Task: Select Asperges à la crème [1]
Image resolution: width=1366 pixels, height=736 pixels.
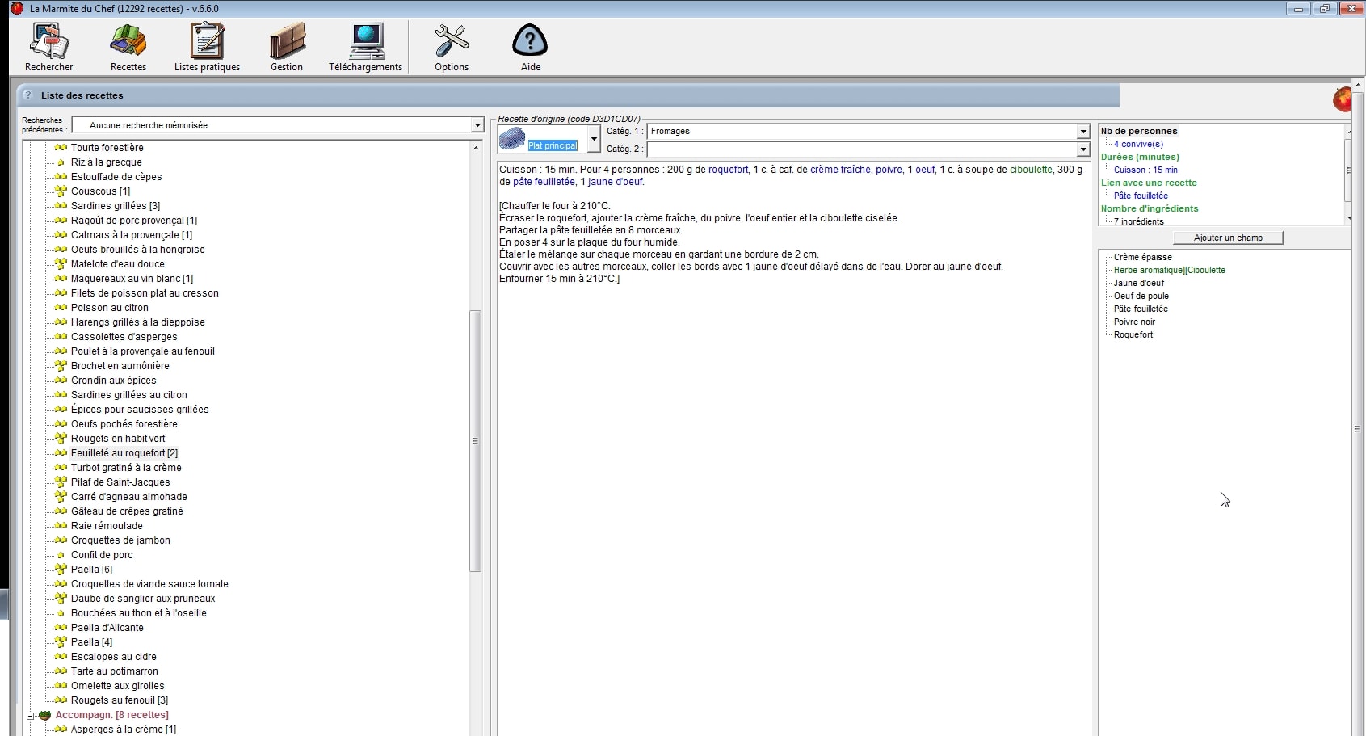Action: (x=123, y=730)
